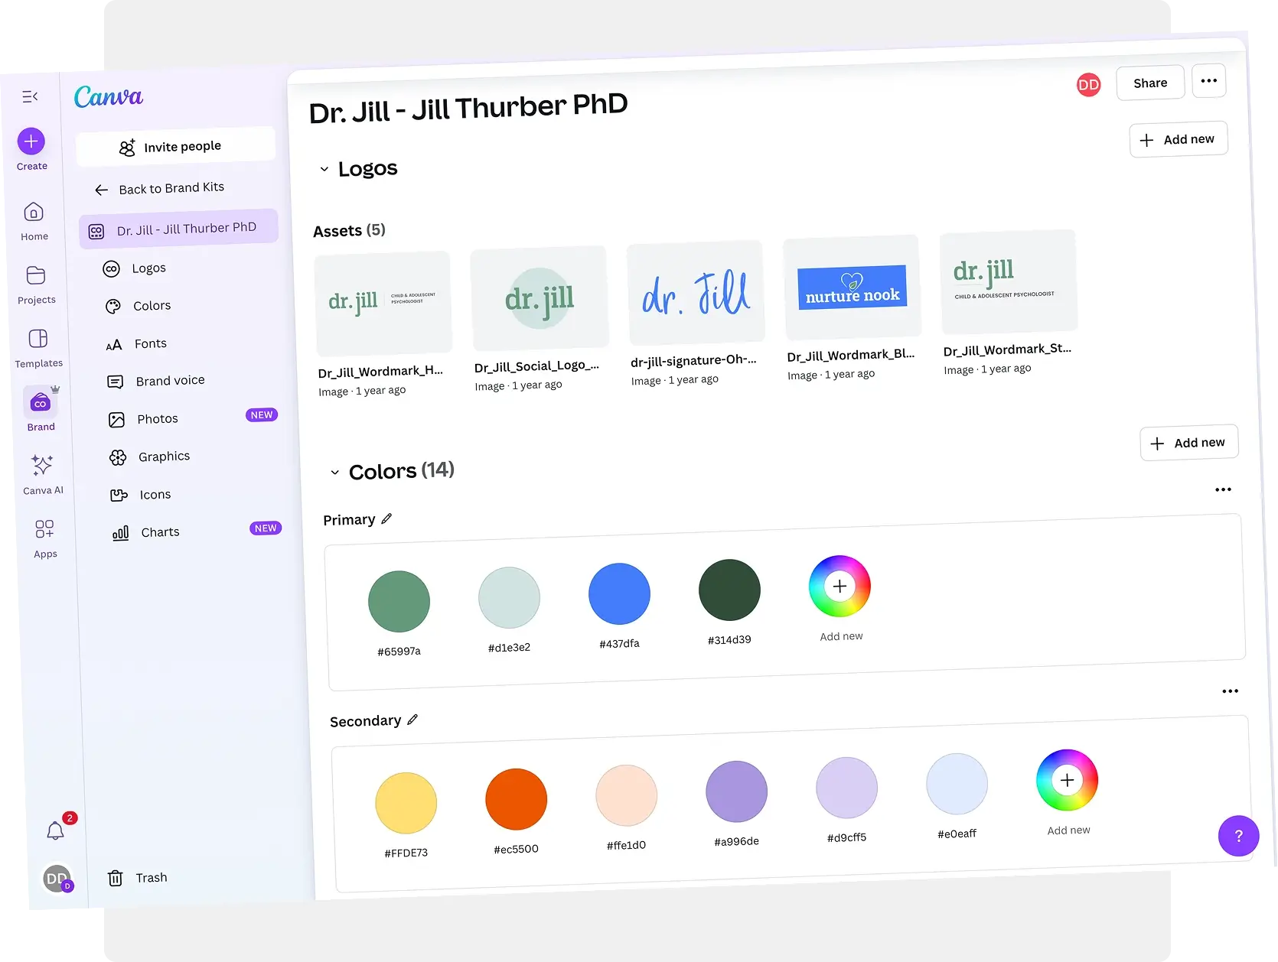Image resolution: width=1278 pixels, height=962 pixels.
Task: Open the Trash bin
Action: tap(137, 878)
